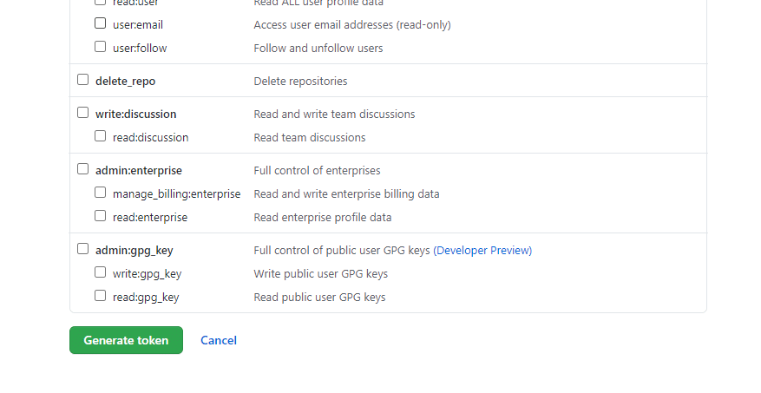The width and height of the screenshot is (761, 393).
Task: Tick the user:follow checkbox
Action: coord(101,47)
